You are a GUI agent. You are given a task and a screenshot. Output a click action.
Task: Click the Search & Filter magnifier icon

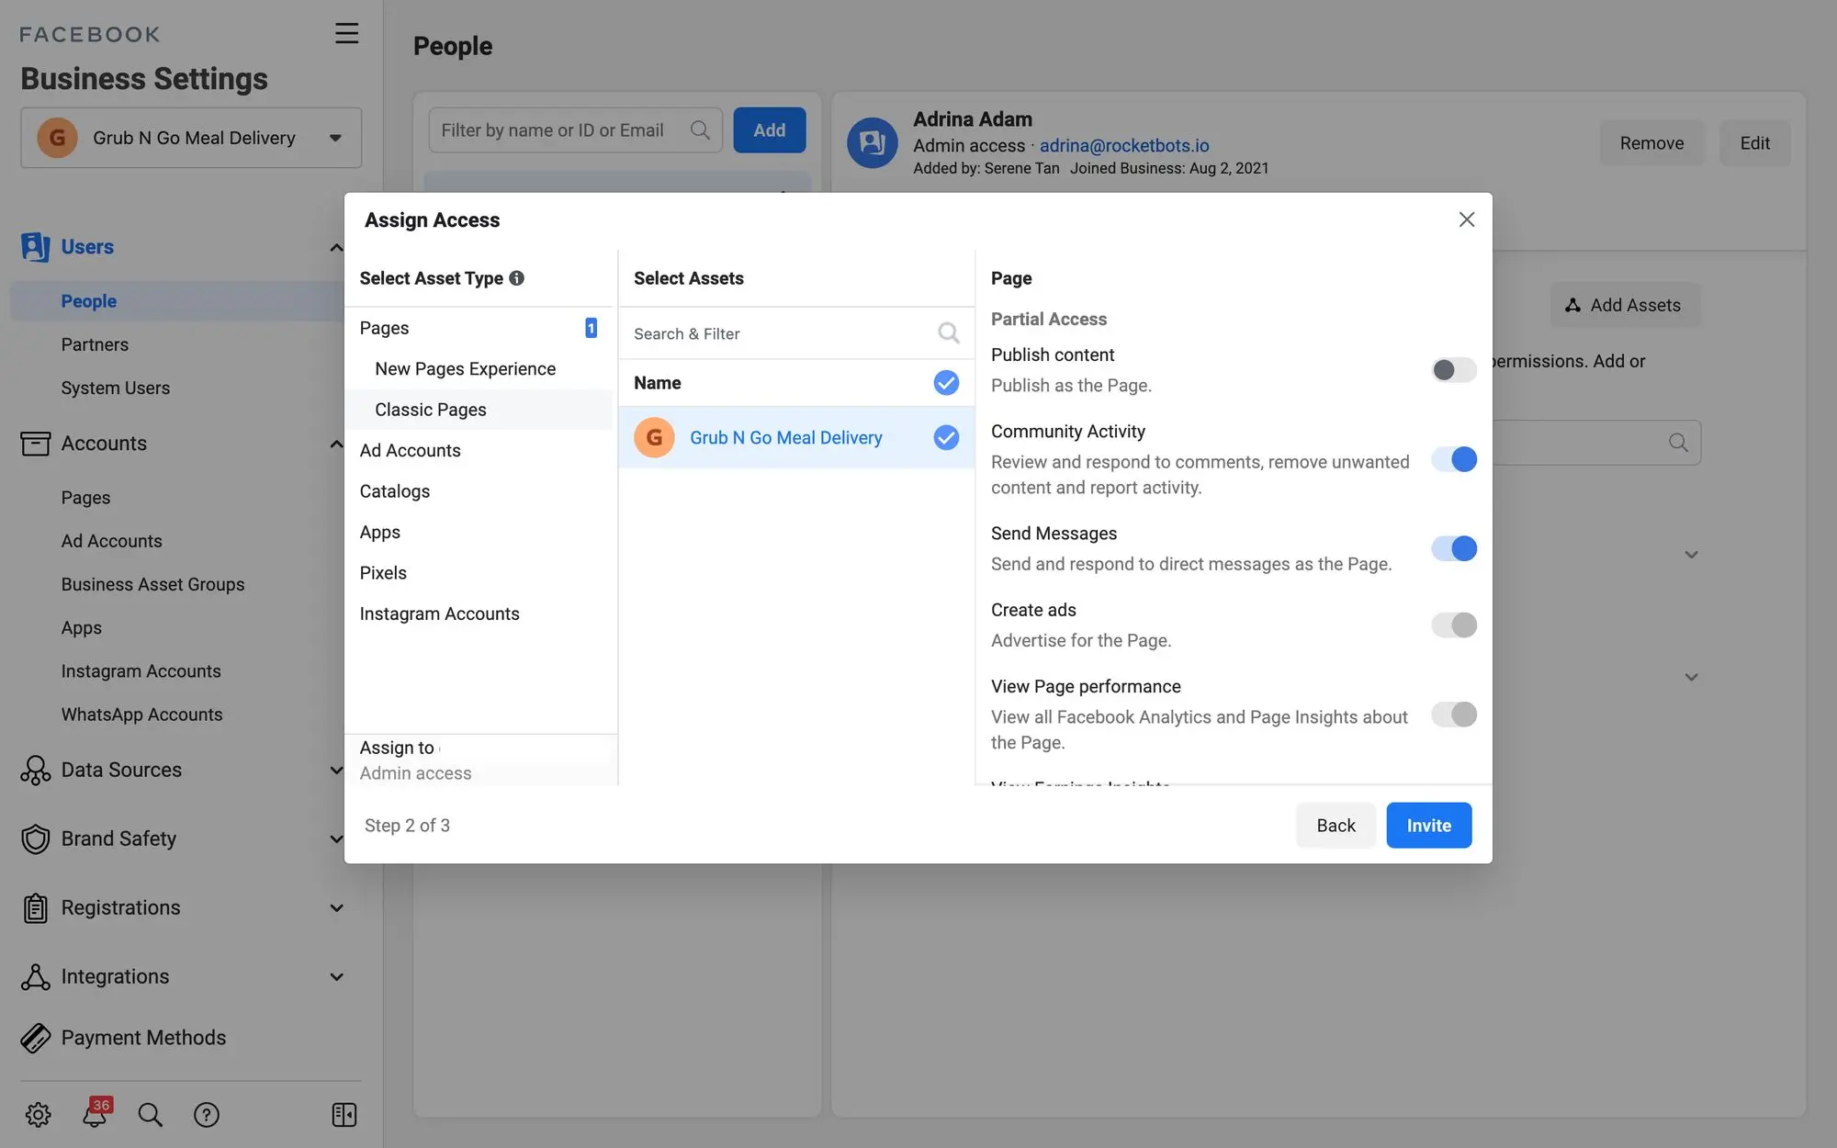[948, 333]
